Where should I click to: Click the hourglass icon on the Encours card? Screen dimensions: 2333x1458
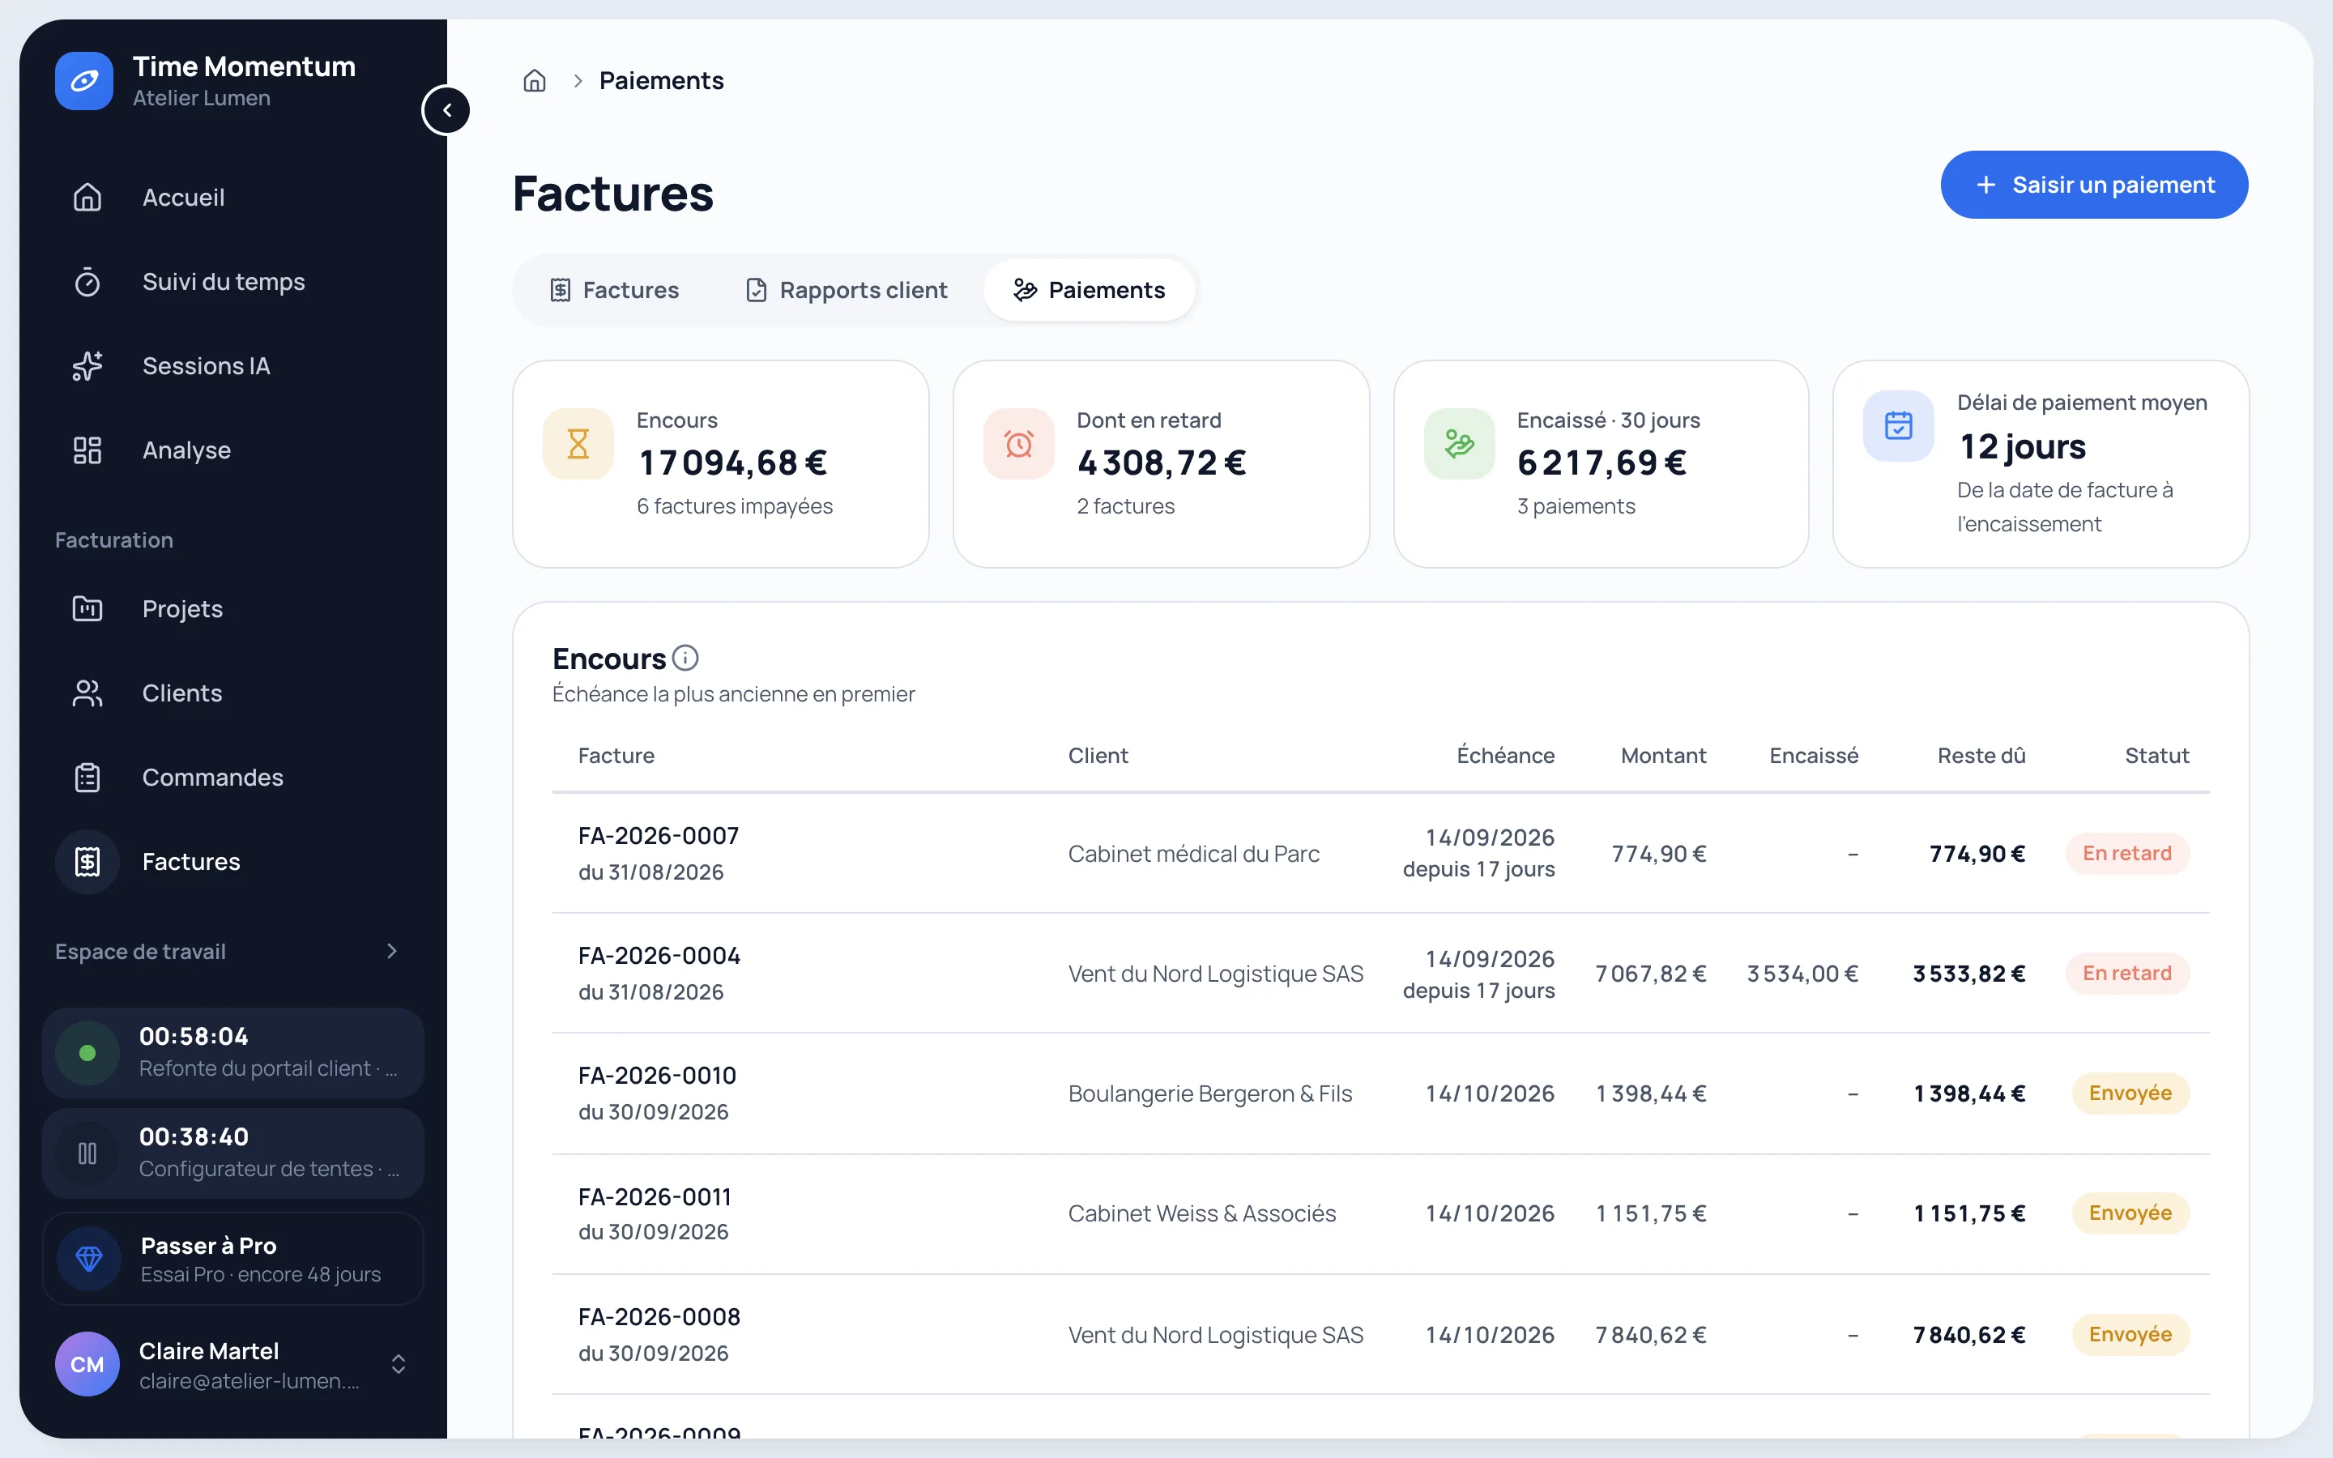tap(578, 445)
